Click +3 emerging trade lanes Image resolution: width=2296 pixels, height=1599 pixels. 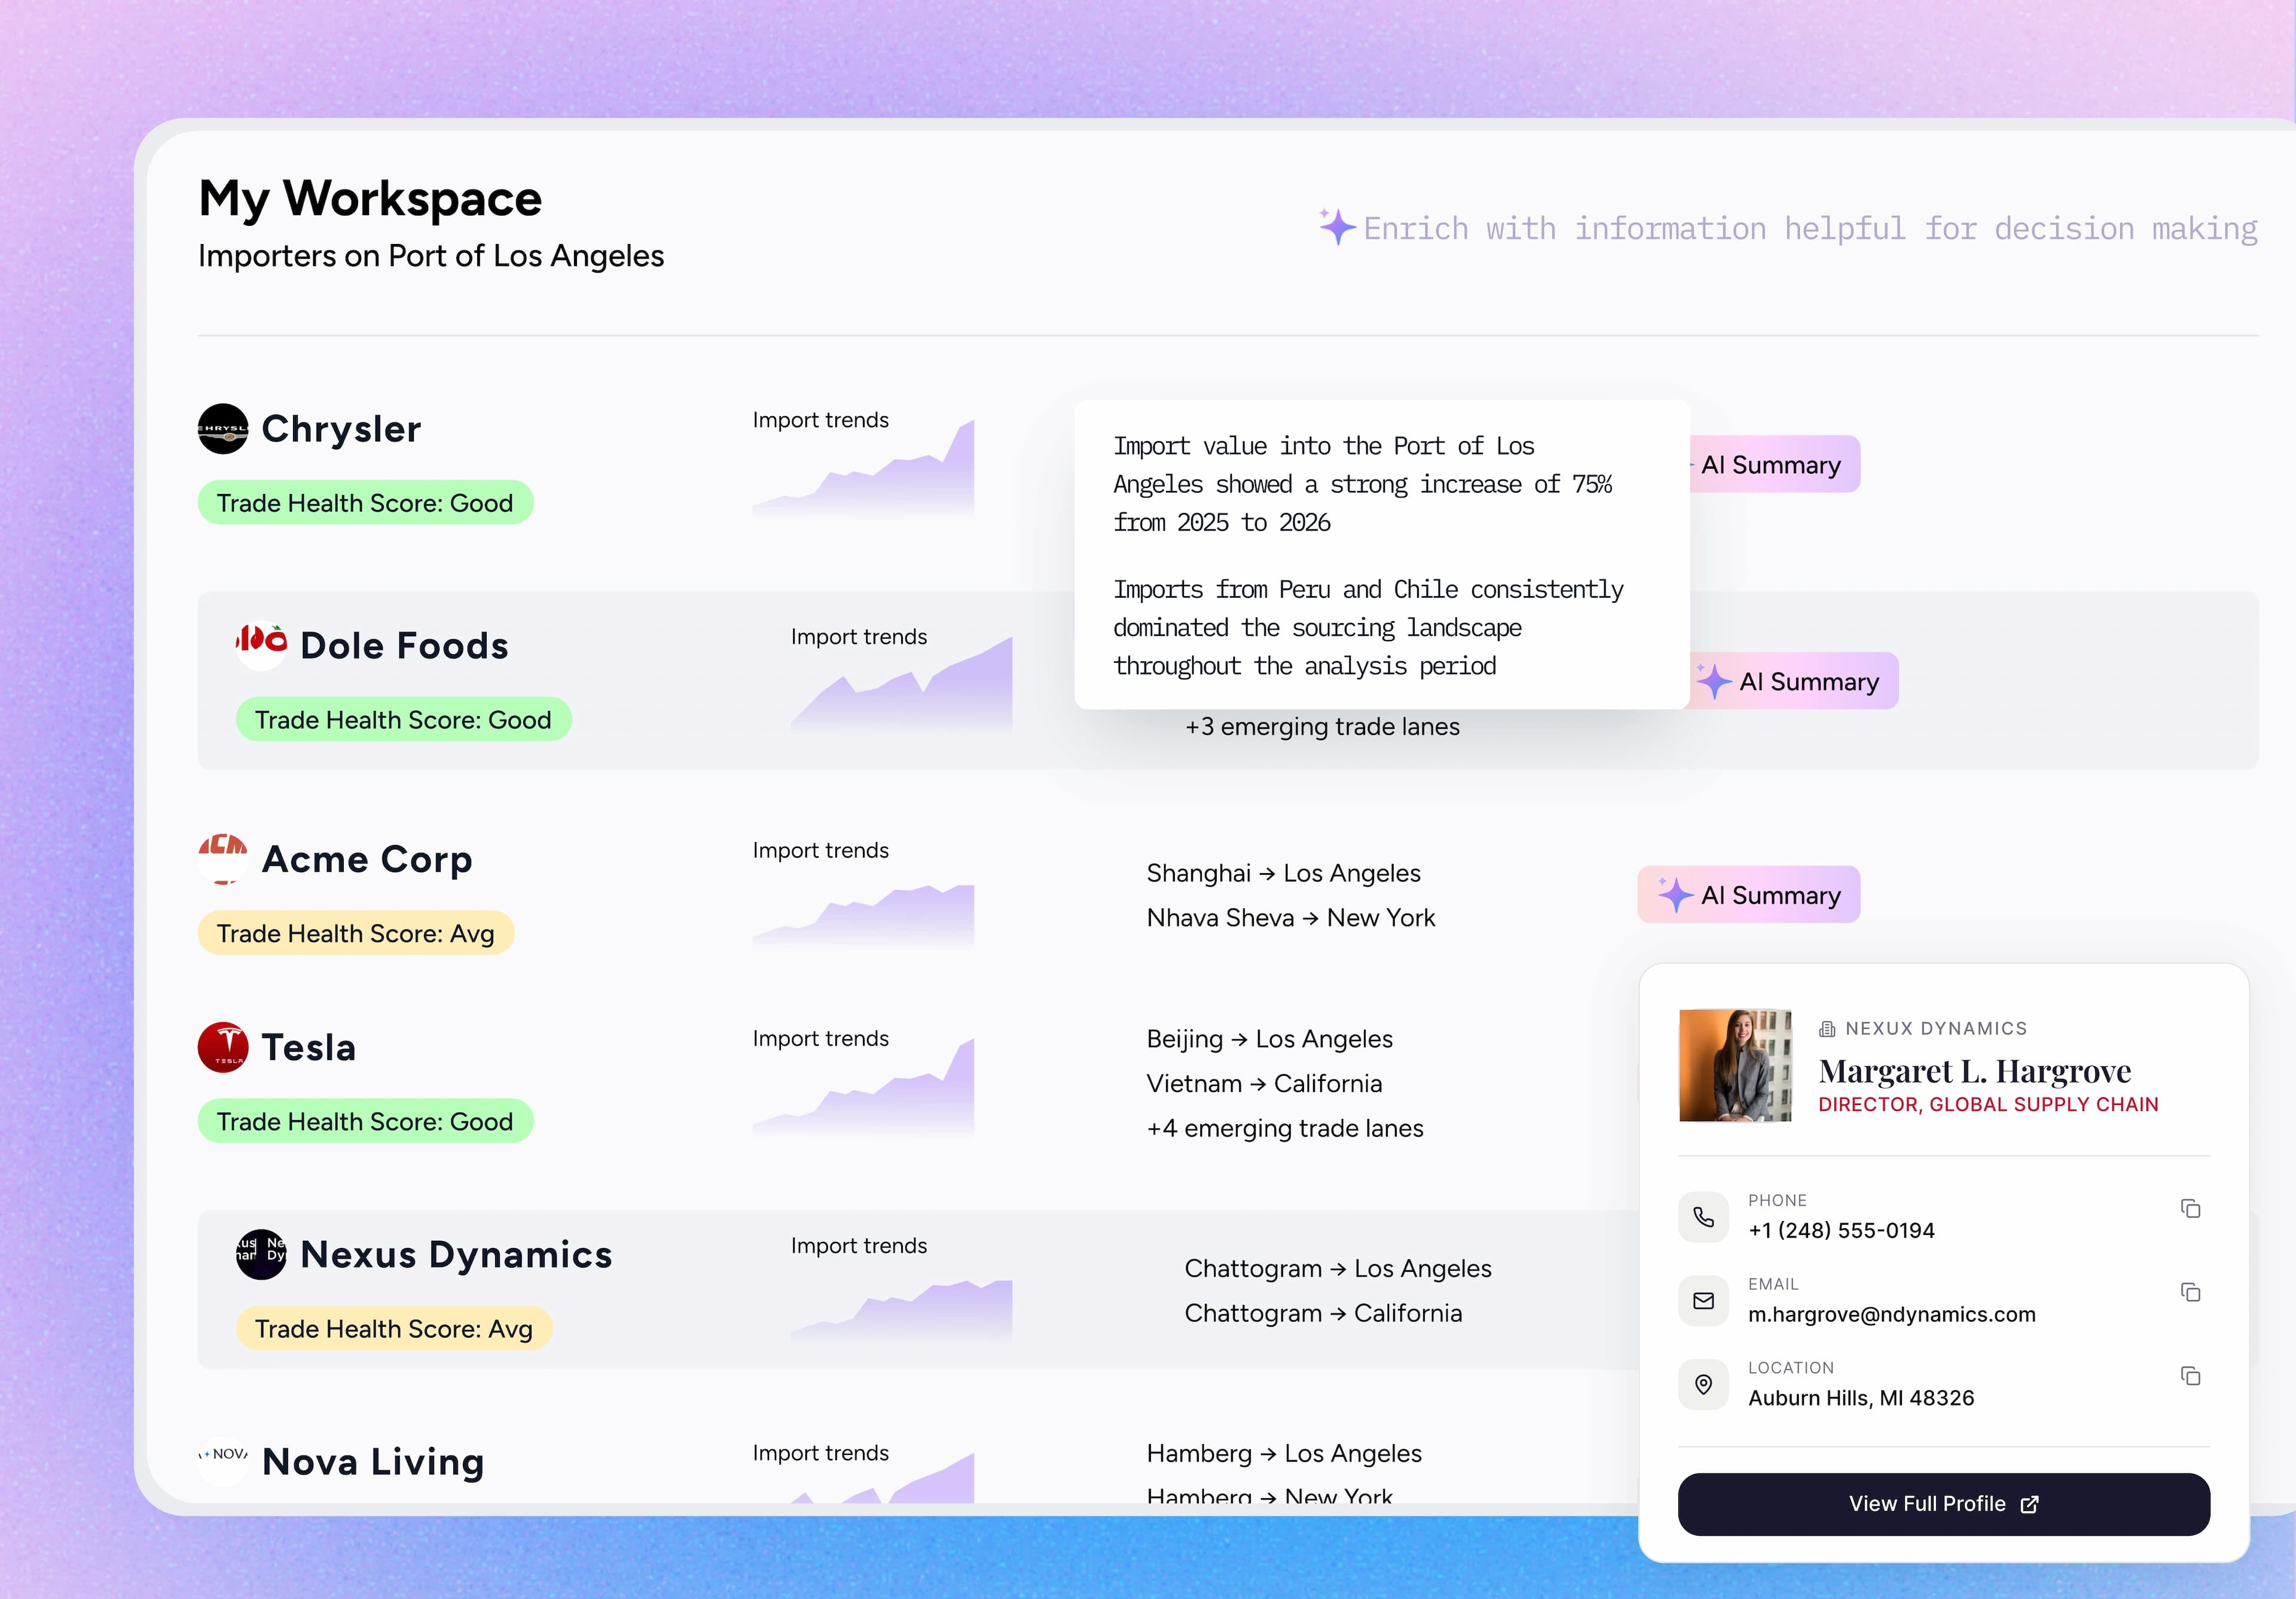1322,726
